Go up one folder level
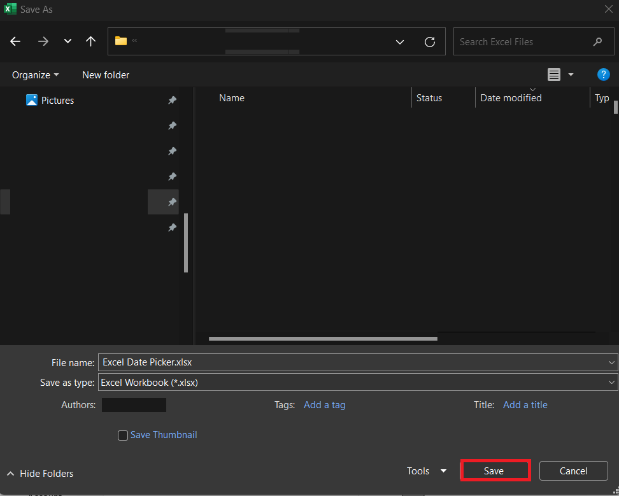Screen dimensions: 619x496 click(91, 41)
